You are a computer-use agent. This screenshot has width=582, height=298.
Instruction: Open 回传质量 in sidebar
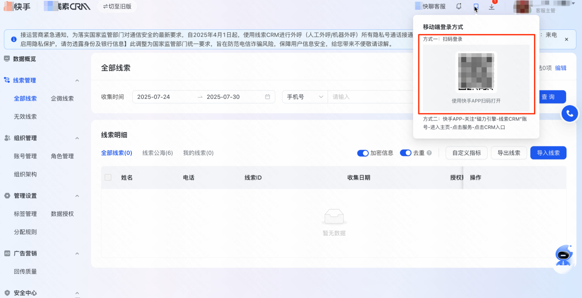pyautogui.click(x=26, y=272)
